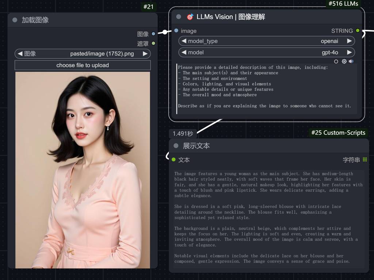The image size is (374, 280).
Task: Click the green STRING output dot
Action: pyautogui.click(x=357, y=31)
